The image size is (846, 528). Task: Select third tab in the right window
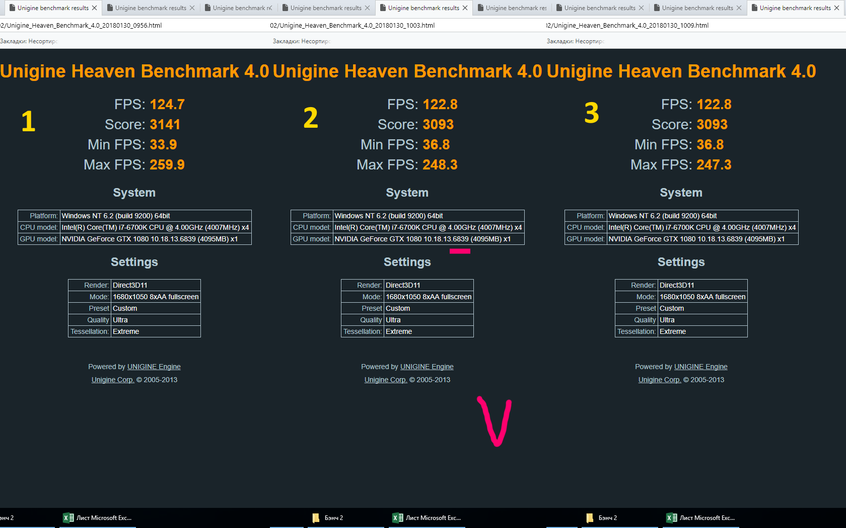click(x=697, y=8)
